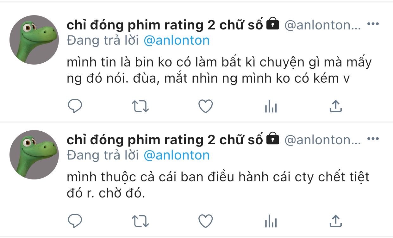Retweet the first tweet
Viewport: 393px width, 238px height.
click(140, 107)
